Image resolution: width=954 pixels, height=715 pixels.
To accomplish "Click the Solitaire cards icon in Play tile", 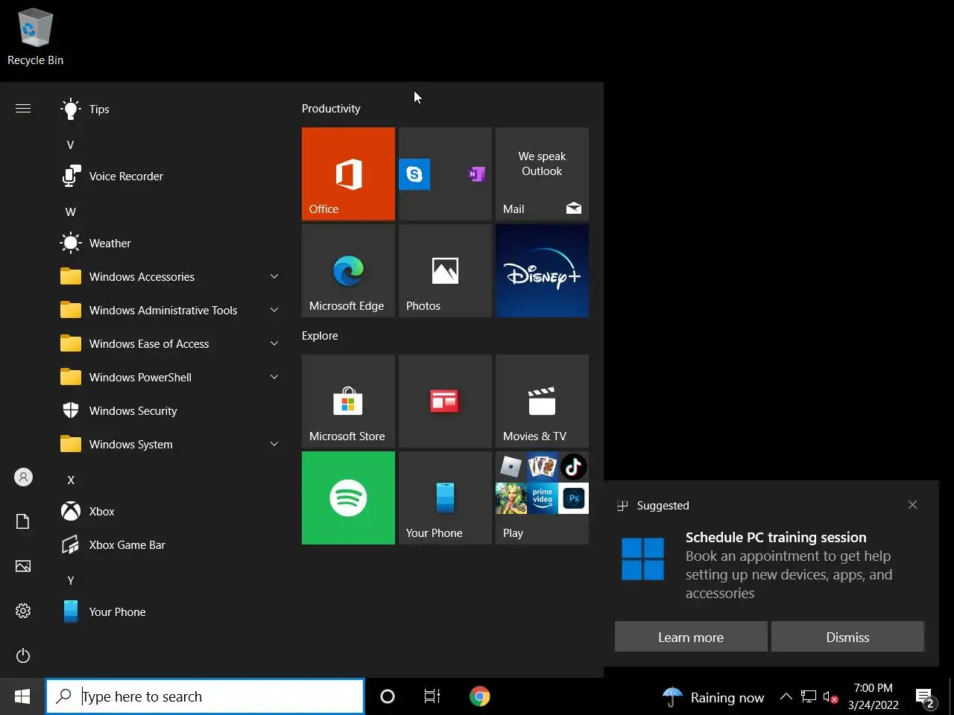I will [542, 467].
